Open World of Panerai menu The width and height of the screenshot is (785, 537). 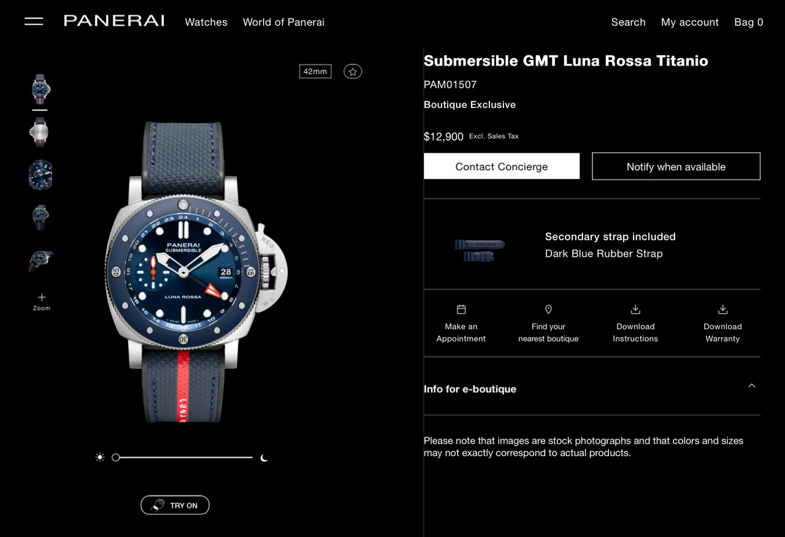coord(284,22)
